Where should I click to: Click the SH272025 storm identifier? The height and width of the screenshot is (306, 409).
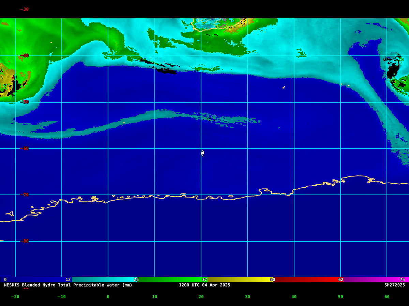(395, 285)
